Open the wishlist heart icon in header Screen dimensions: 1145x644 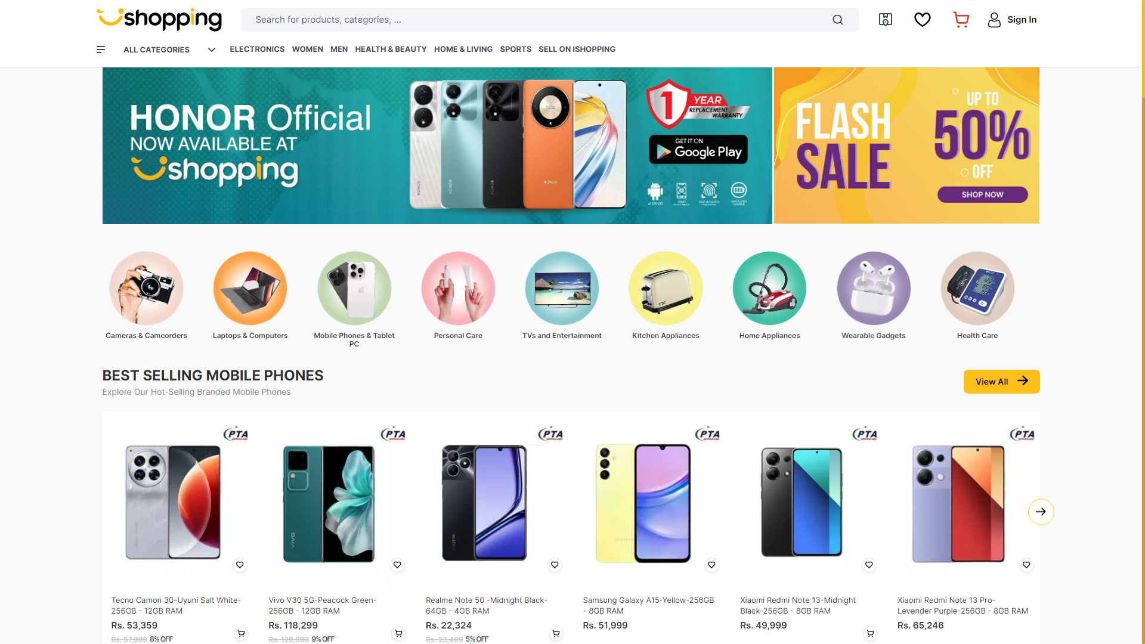click(922, 19)
